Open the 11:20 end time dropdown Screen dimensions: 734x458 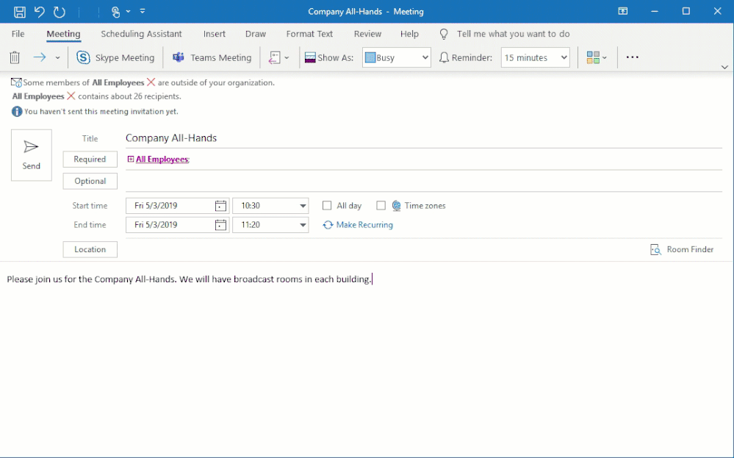[303, 225]
